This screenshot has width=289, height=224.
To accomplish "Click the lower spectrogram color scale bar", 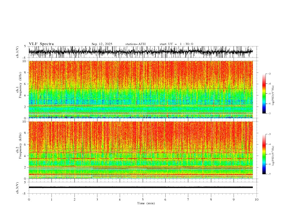I will 264,154.
